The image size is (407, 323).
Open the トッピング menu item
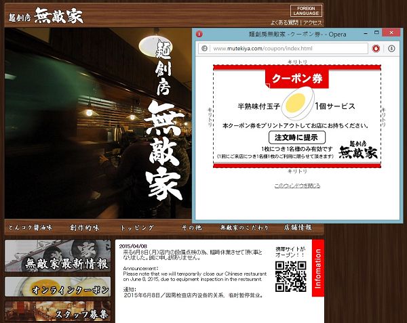137,228
